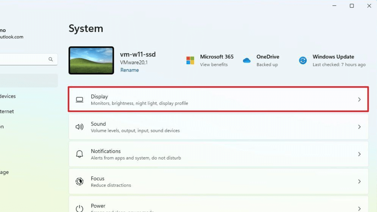
Task: Click the Display monitor icon
Action: coord(79,100)
